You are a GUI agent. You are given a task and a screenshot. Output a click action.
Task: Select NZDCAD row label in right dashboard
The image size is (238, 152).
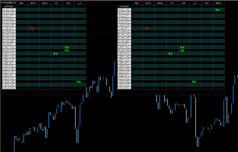[x=124, y=69]
